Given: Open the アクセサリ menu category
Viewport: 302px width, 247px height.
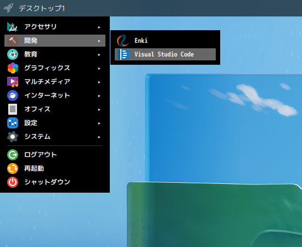Looking at the screenshot, I should (x=55, y=27).
